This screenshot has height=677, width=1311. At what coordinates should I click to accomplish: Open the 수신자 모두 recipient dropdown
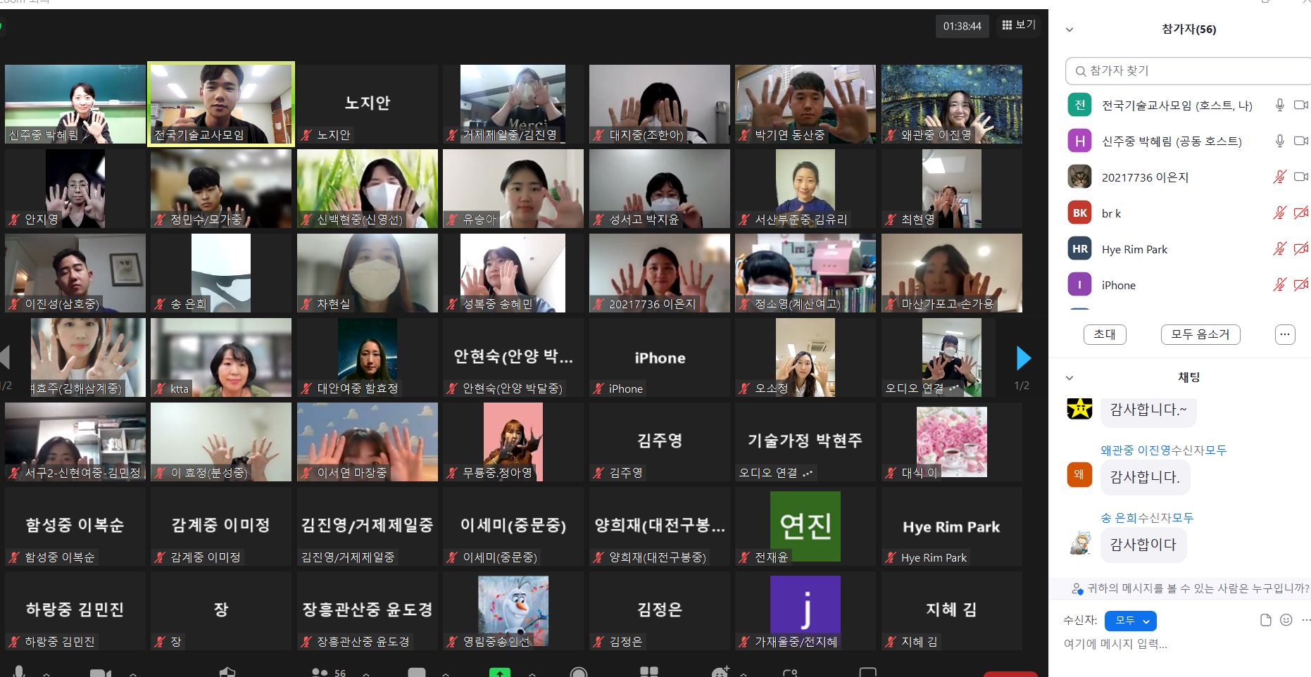tap(1130, 621)
